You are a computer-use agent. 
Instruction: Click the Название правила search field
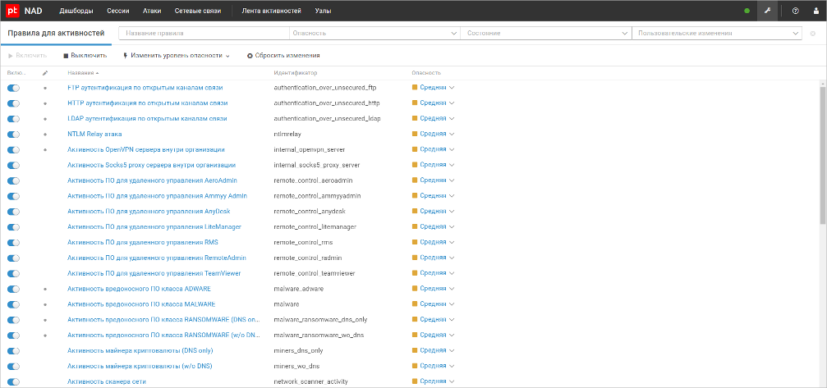(204, 34)
